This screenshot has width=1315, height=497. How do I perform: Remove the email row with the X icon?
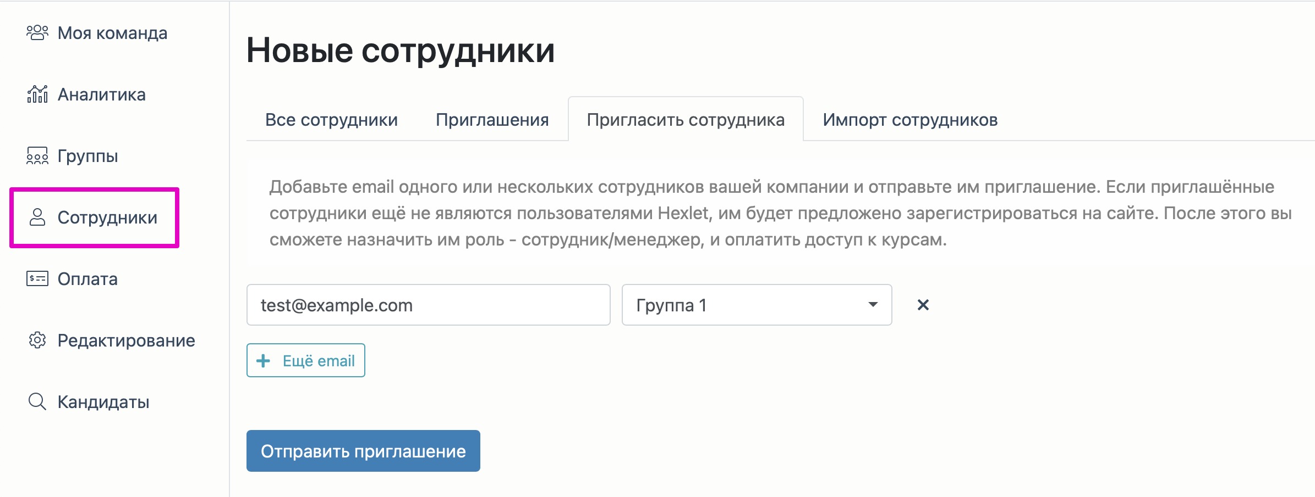click(x=923, y=305)
